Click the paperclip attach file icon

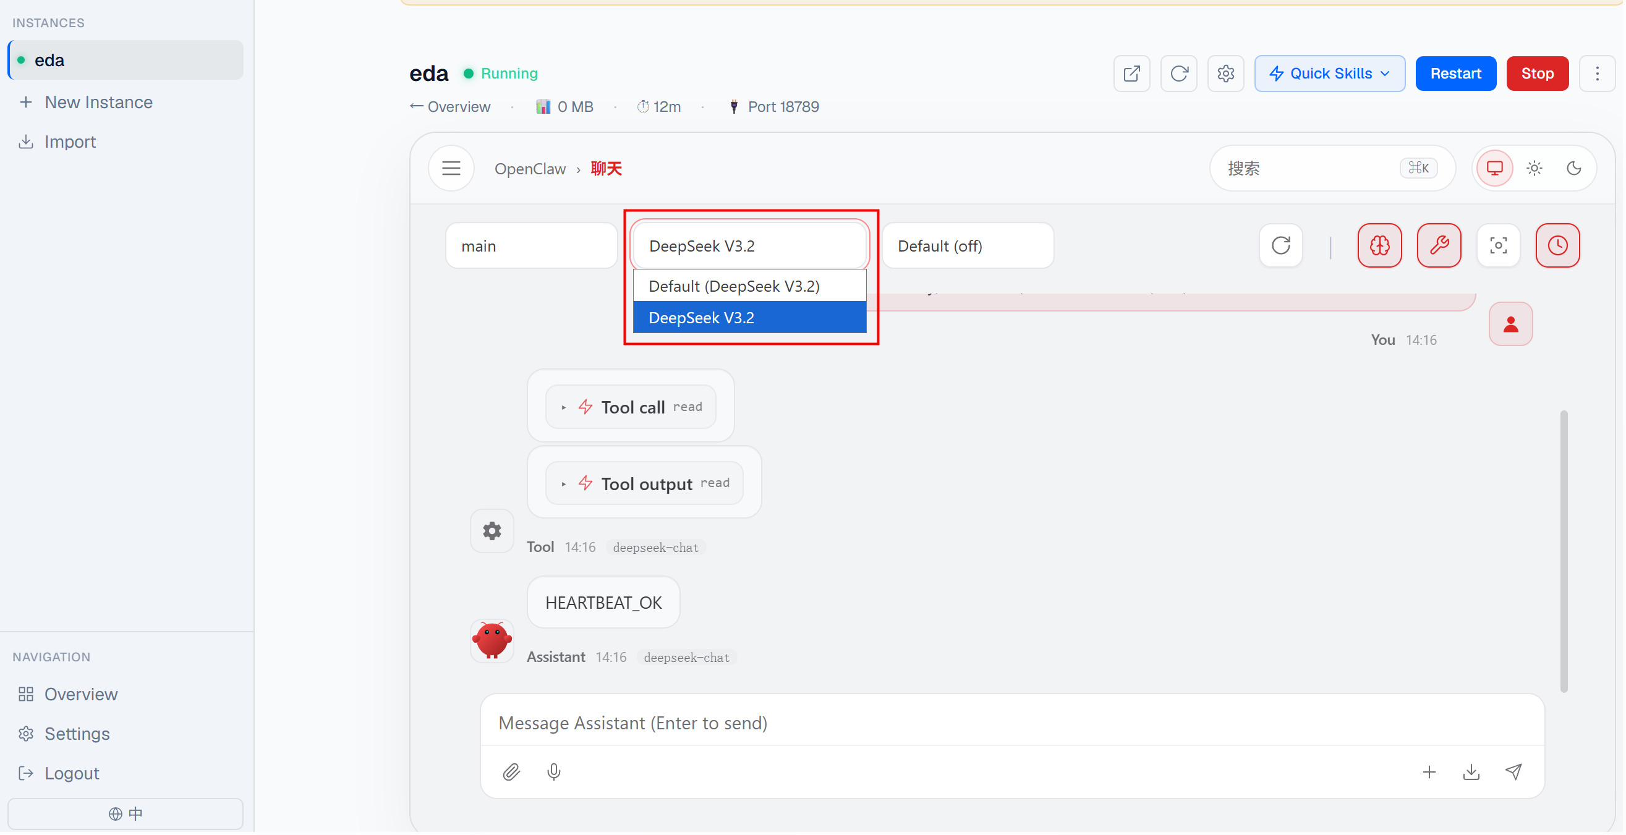[511, 772]
